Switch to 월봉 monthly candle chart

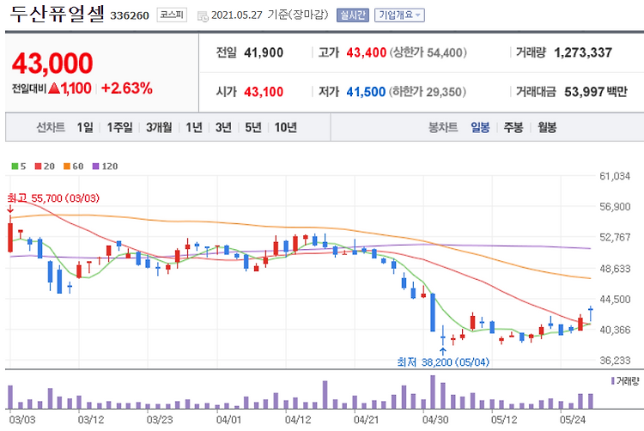547,128
